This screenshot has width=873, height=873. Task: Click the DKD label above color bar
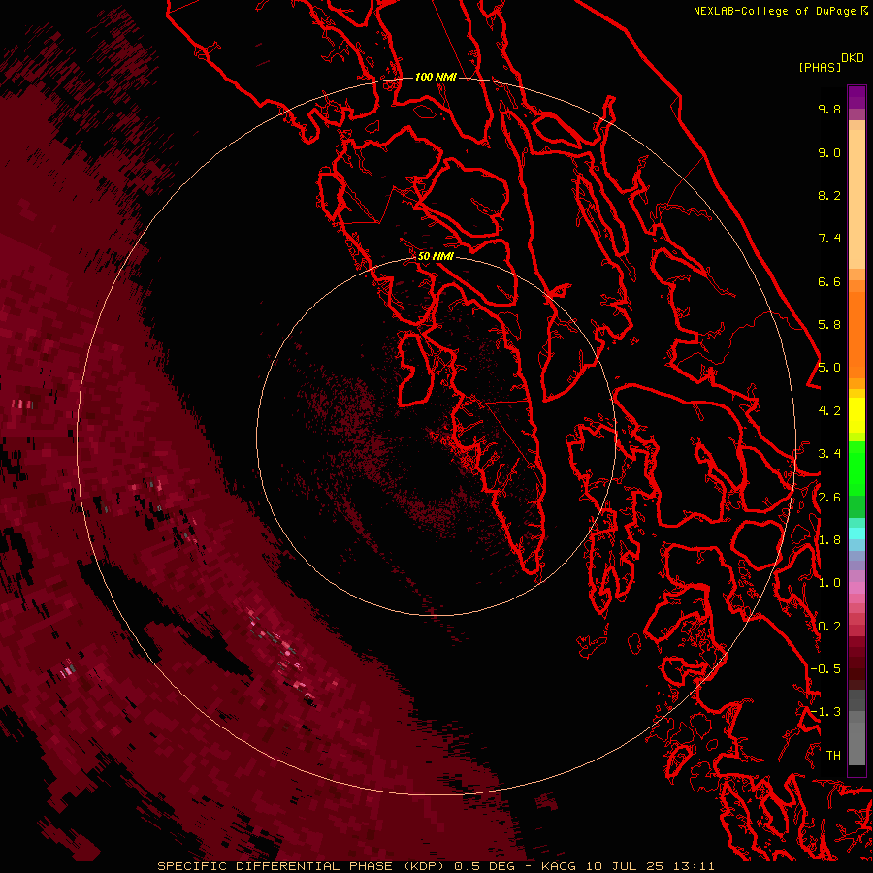click(853, 58)
